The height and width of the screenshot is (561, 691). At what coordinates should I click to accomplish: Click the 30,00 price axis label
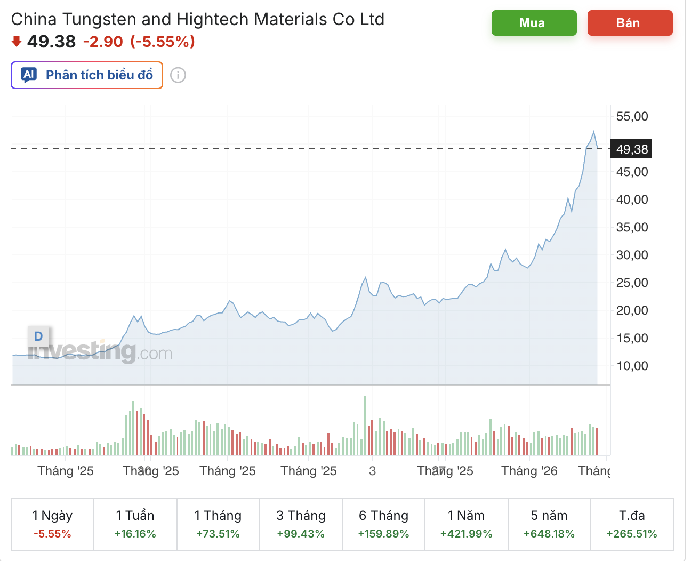tap(632, 255)
